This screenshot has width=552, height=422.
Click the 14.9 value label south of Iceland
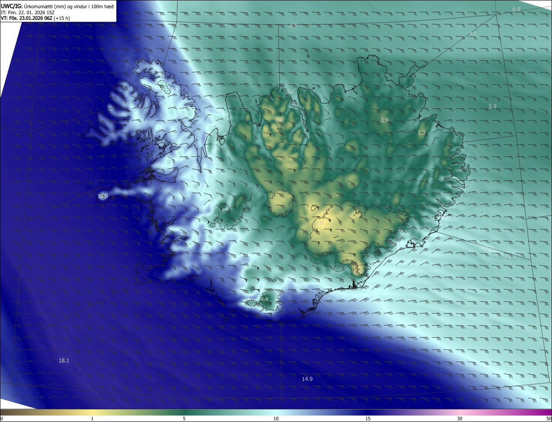[307, 379]
